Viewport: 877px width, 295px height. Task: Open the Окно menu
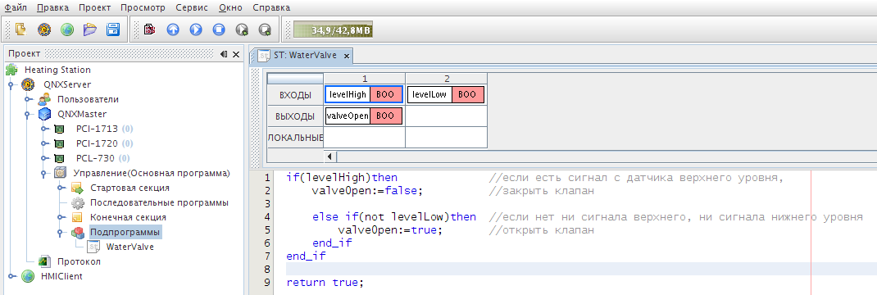(230, 8)
